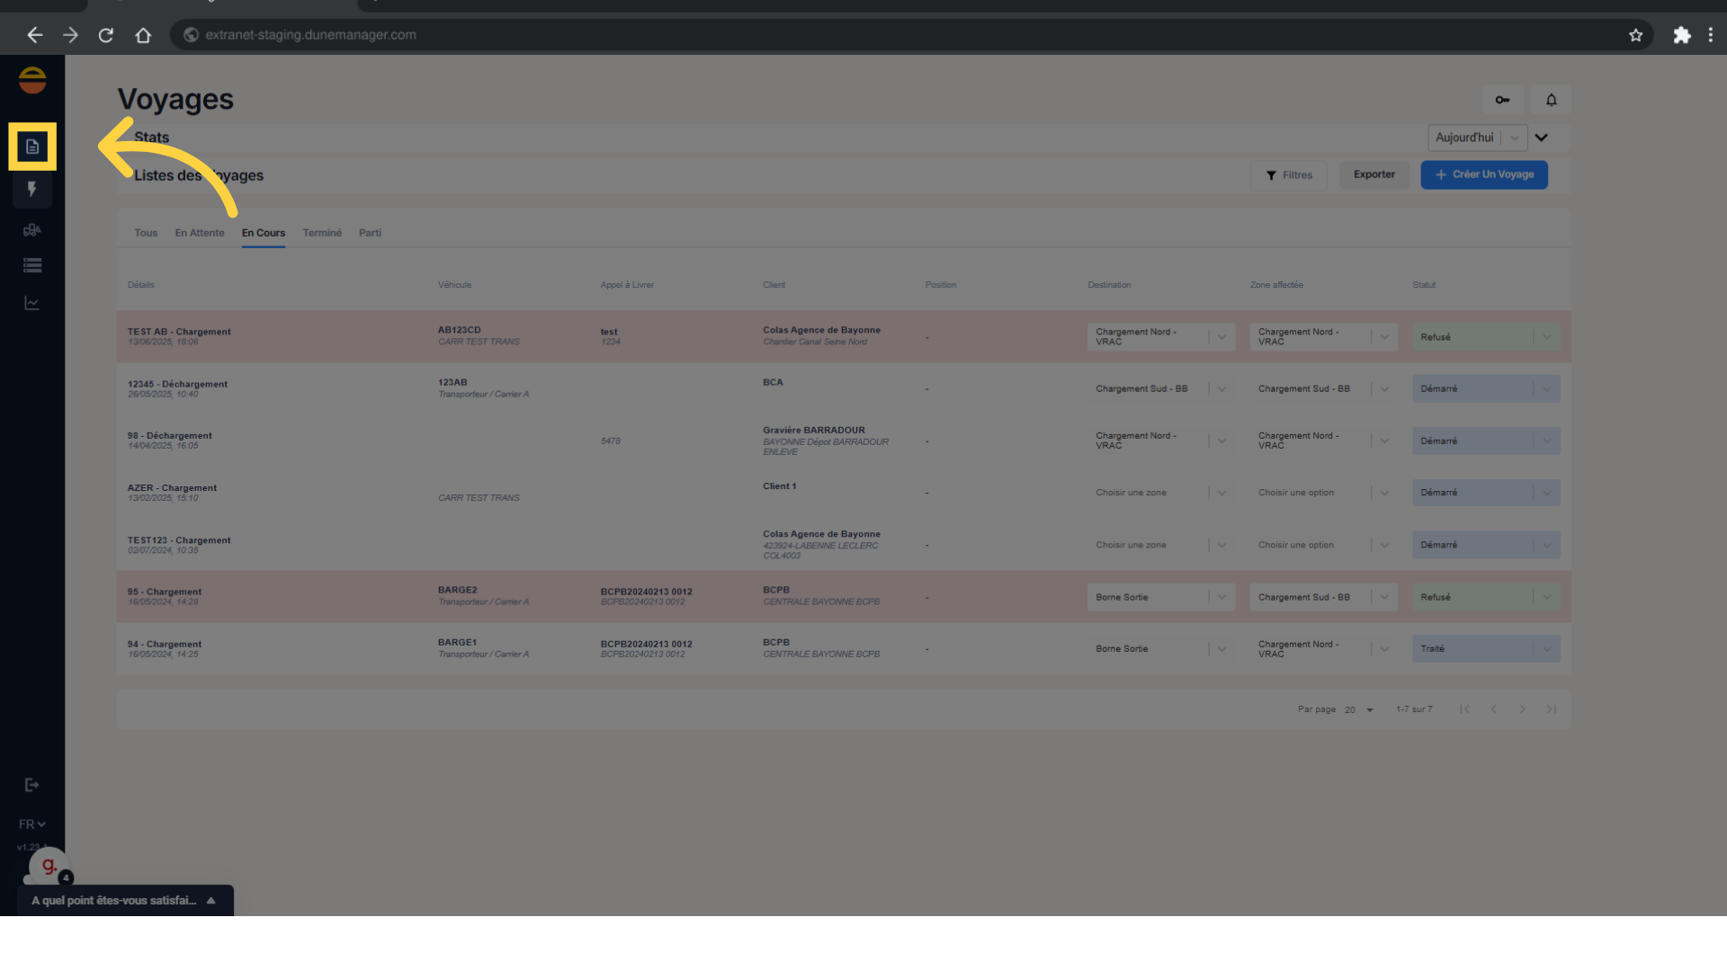Expand the FR language selector
Viewport: 1727px width, 971px height.
tap(32, 824)
